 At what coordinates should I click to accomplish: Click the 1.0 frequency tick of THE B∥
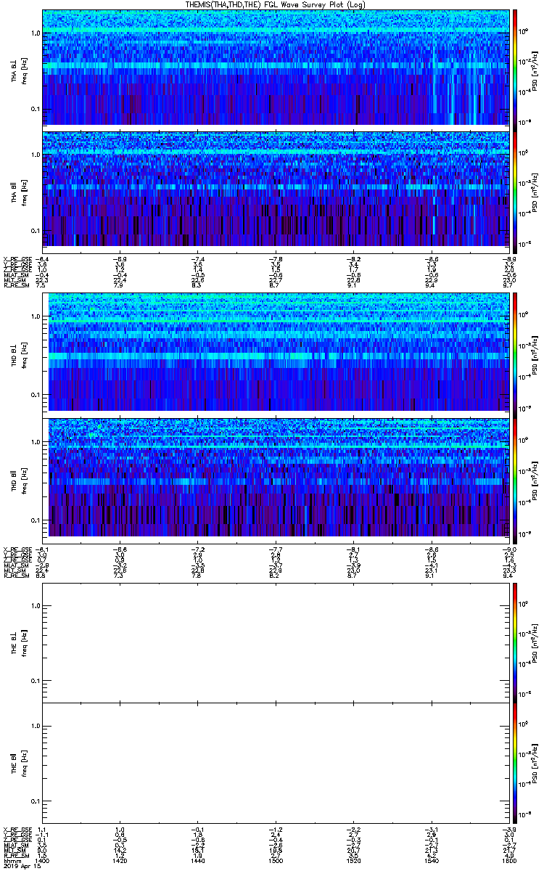point(35,727)
